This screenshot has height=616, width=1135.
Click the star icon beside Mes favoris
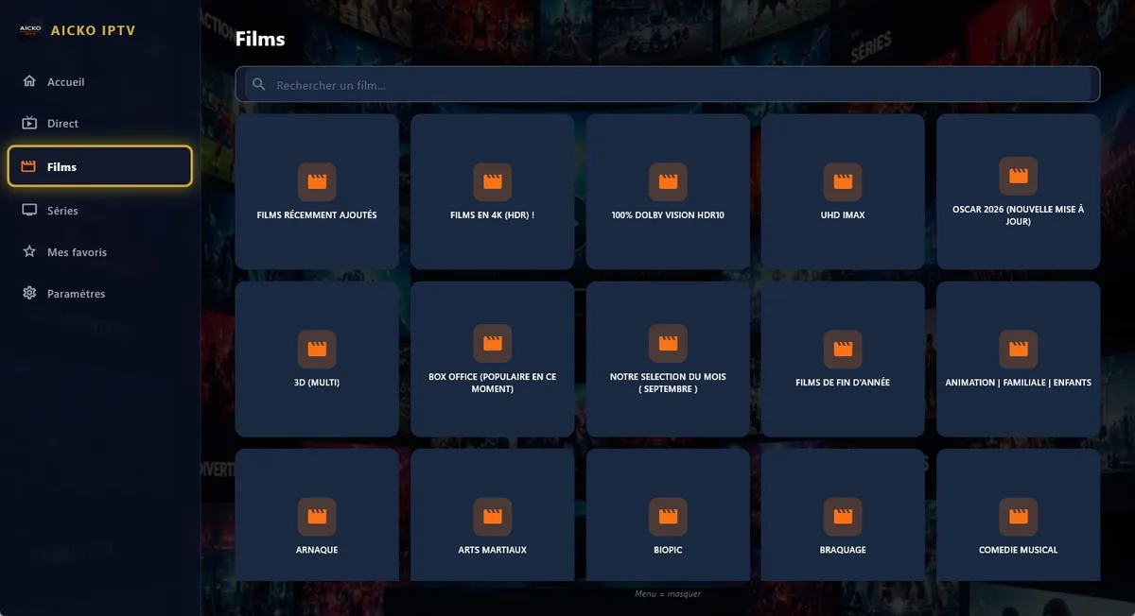click(x=29, y=251)
